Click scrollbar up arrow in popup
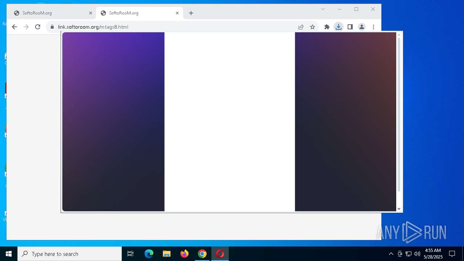This screenshot has width=464, height=261. [399, 35]
